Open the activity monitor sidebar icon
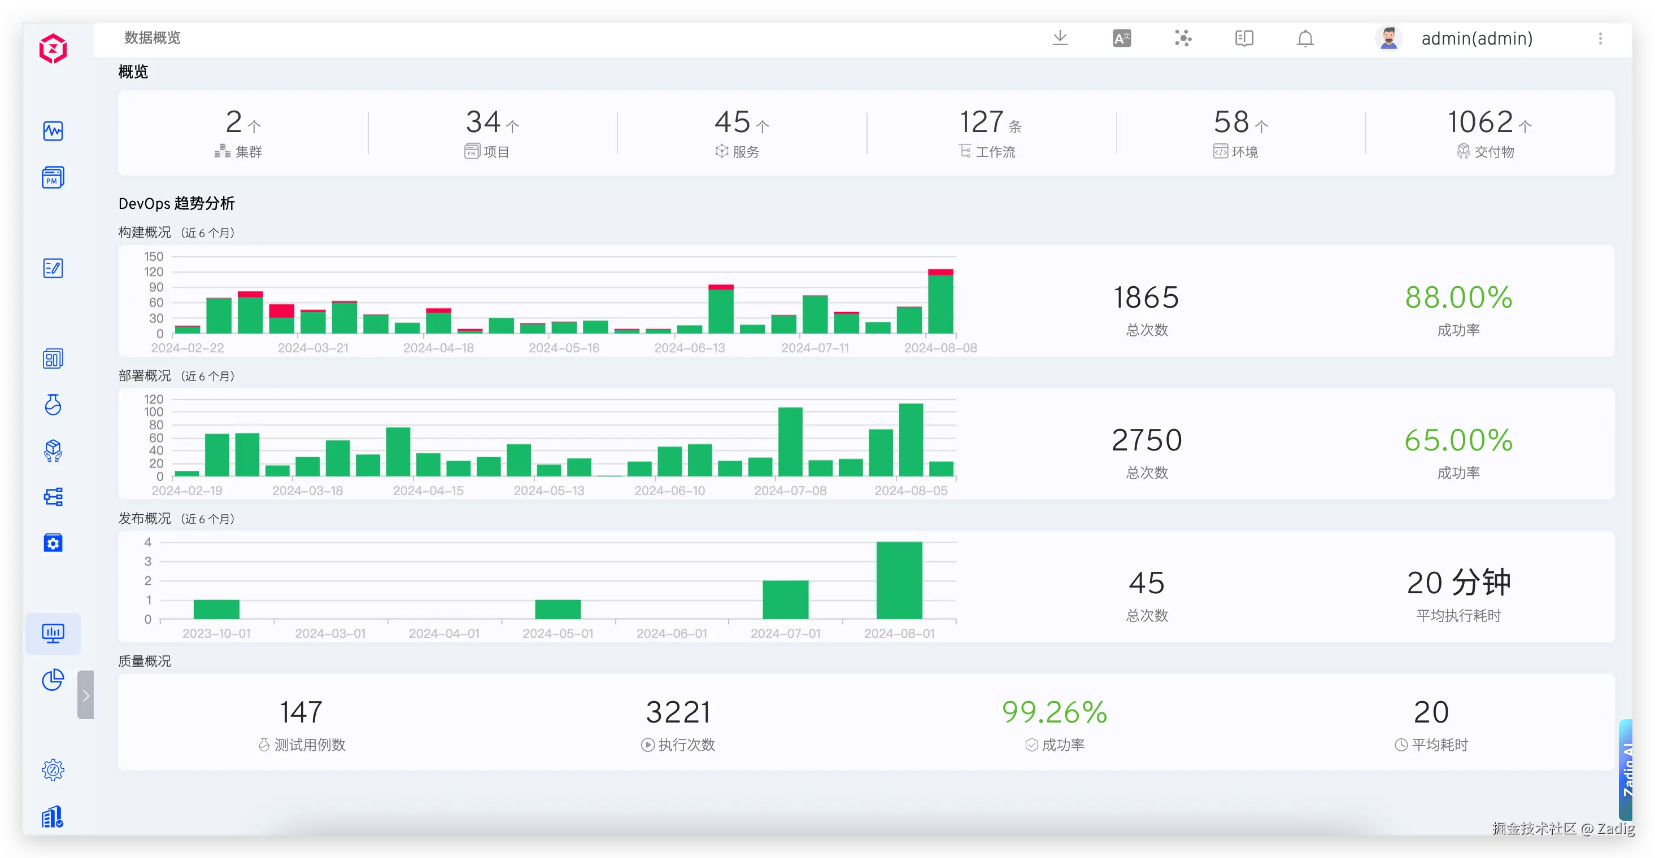 [53, 131]
